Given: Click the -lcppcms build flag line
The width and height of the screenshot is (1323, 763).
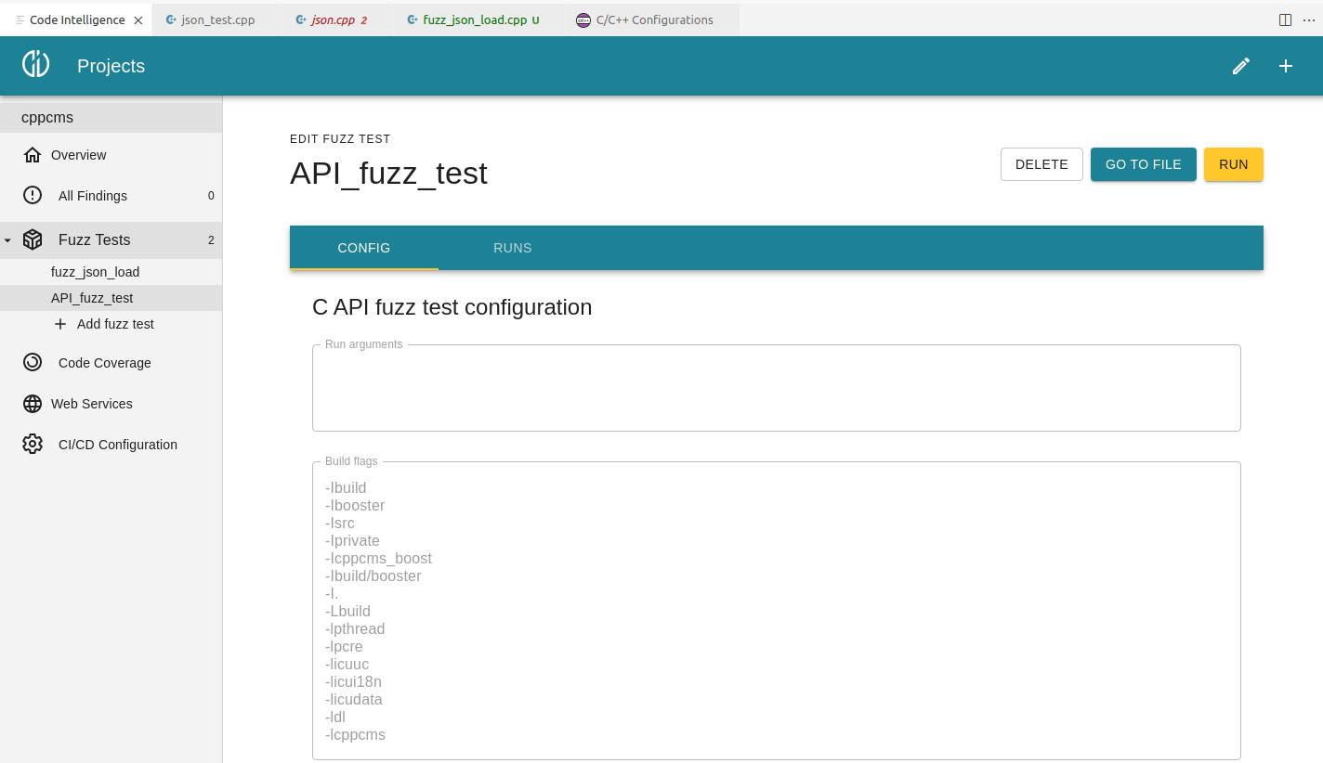Looking at the screenshot, I should (355, 735).
